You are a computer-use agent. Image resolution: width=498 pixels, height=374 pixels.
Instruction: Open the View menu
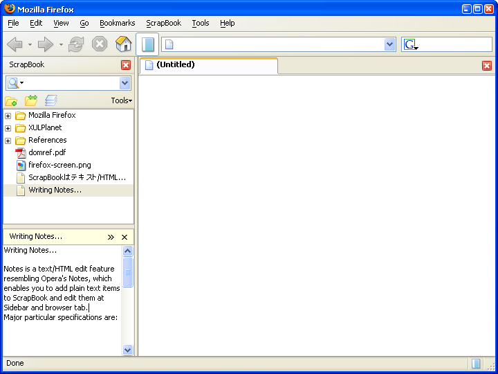(61, 23)
